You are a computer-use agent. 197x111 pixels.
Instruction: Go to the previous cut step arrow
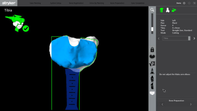(159, 39)
